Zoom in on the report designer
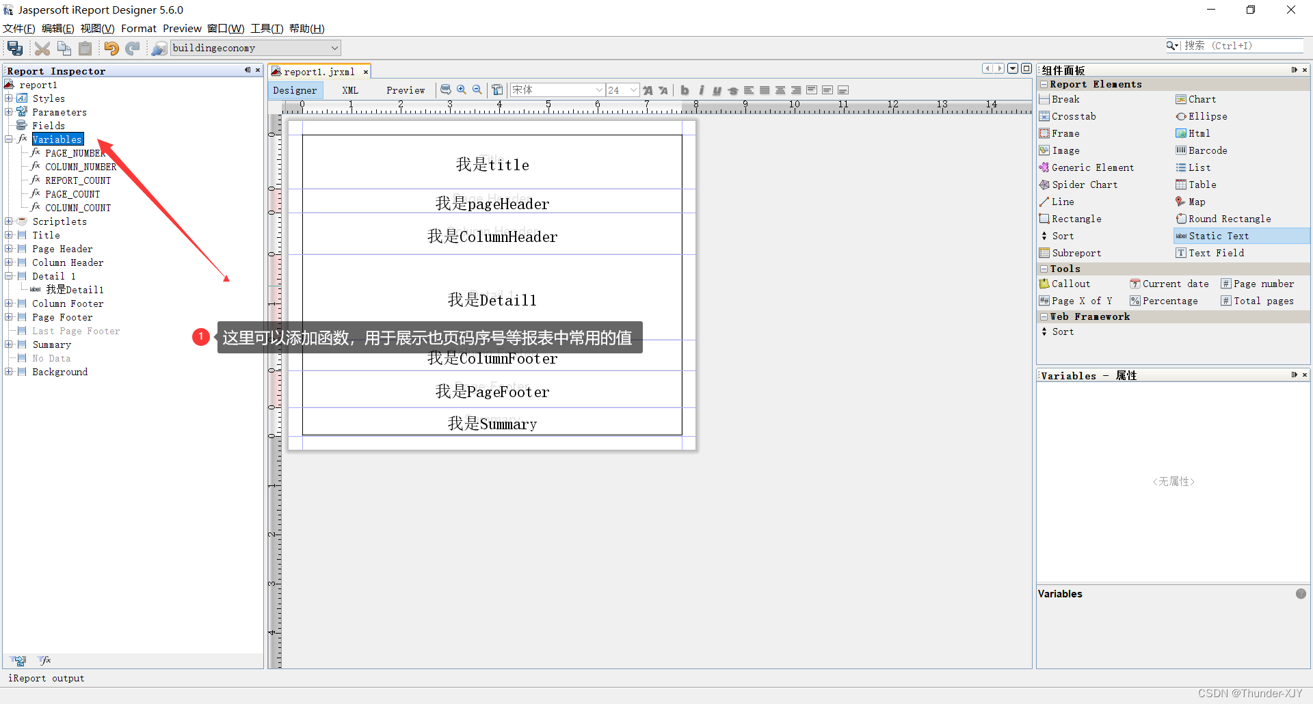1313x704 pixels. tap(462, 90)
